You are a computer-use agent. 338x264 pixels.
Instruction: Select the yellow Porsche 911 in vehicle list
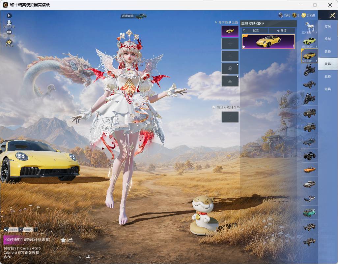[309, 56]
